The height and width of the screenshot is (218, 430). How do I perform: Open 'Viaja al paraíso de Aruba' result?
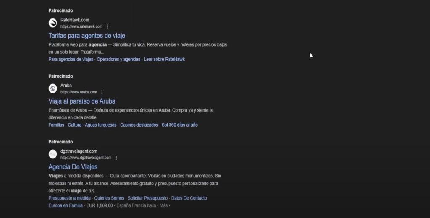click(82, 101)
